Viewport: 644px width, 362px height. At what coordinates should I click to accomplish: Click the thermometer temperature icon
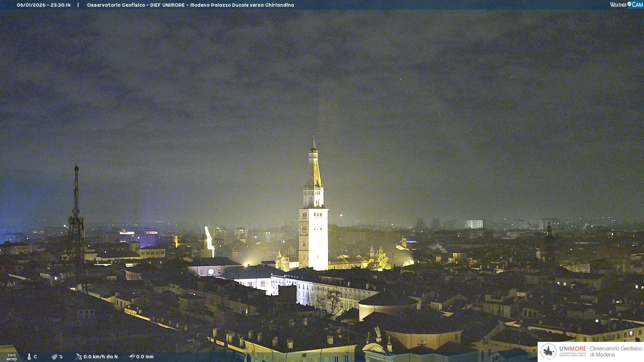pos(29,357)
